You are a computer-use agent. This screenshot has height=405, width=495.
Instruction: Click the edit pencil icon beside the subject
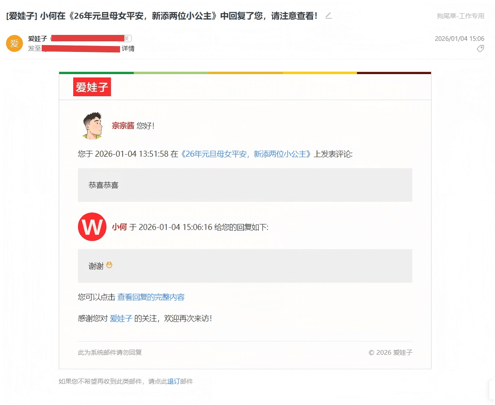(x=328, y=16)
